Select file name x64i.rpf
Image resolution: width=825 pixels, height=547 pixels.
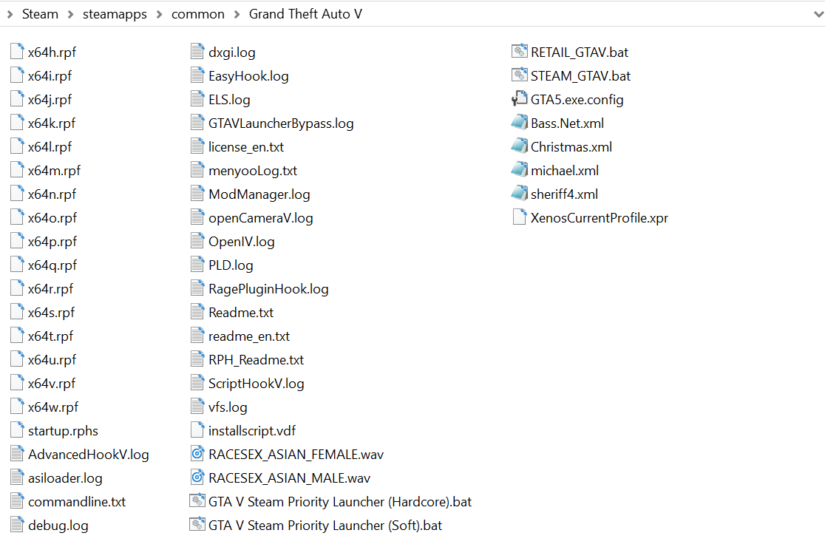(50, 75)
